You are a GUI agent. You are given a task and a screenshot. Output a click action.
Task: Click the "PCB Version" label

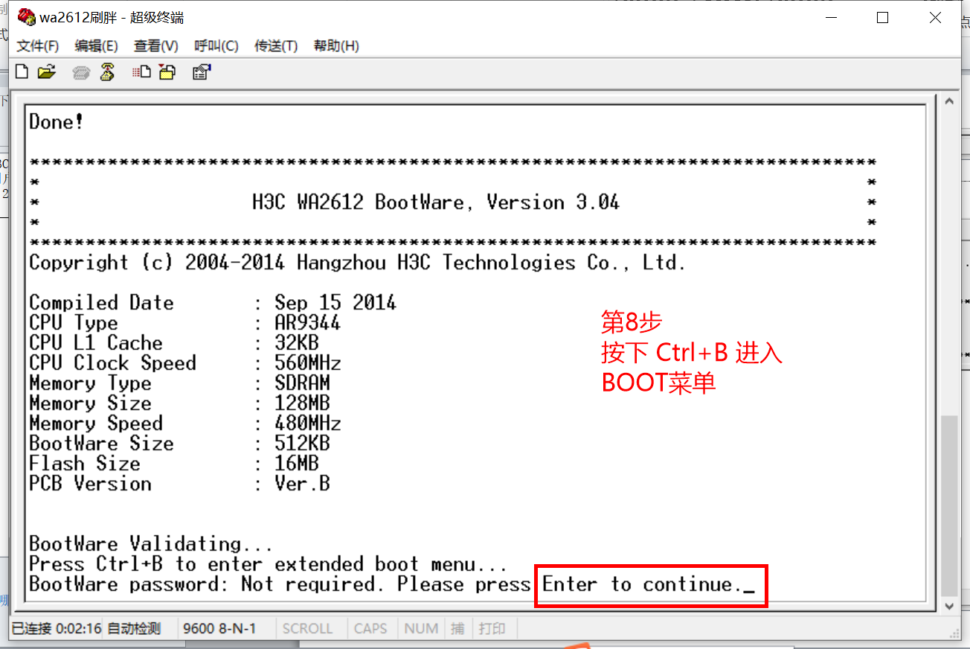point(90,484)
